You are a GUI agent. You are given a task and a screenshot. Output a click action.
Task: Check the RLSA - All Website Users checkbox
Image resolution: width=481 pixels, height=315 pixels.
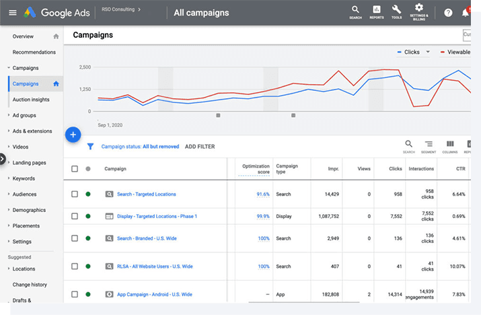tap(75, 266)
